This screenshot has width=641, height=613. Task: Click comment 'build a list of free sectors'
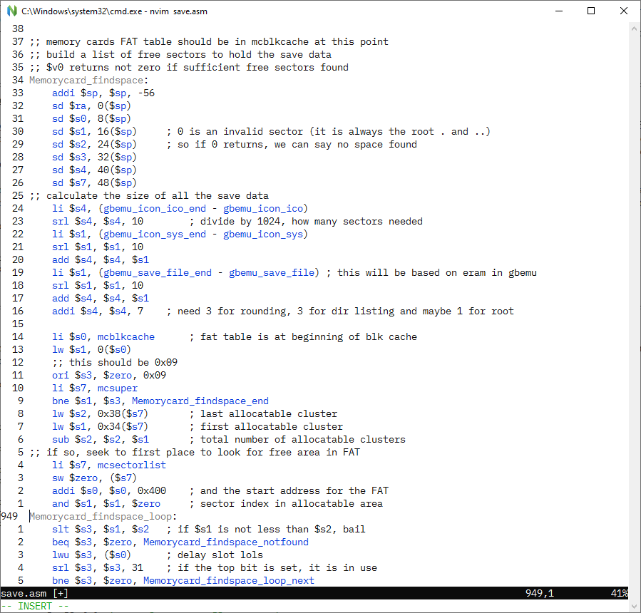(x=129, y=54)
